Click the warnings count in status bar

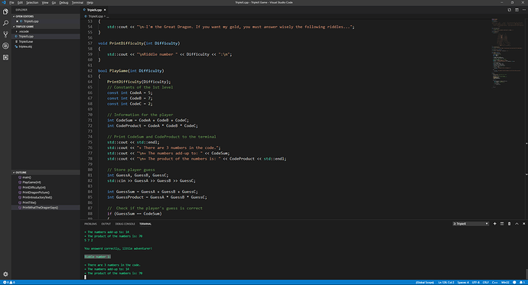(x=11, y=282)
